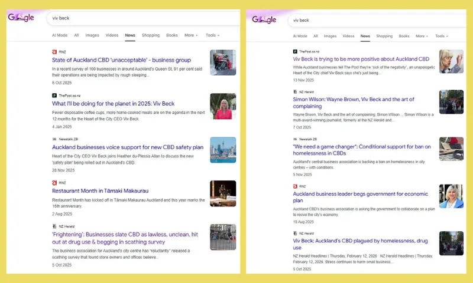Open More dropdown in left window
The height and width of the screenshot is (283, 473).
[191, 35]
